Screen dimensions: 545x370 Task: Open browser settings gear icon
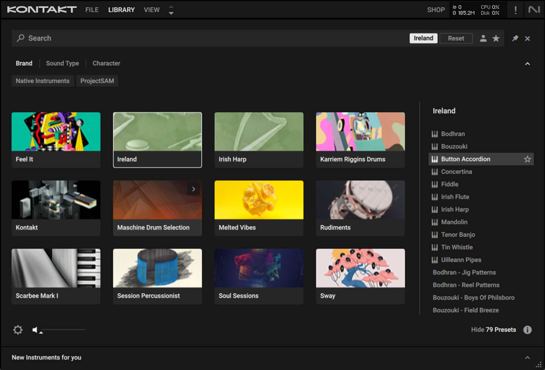18,330
